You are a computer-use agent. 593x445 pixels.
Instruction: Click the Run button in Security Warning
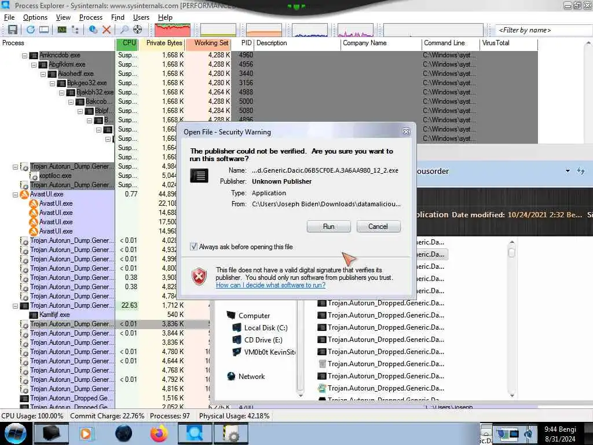coord(329,227)
